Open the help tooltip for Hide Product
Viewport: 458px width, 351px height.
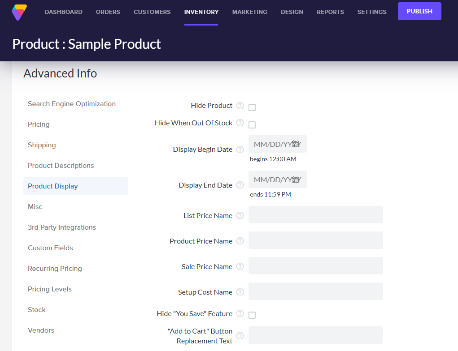(240, 106)
